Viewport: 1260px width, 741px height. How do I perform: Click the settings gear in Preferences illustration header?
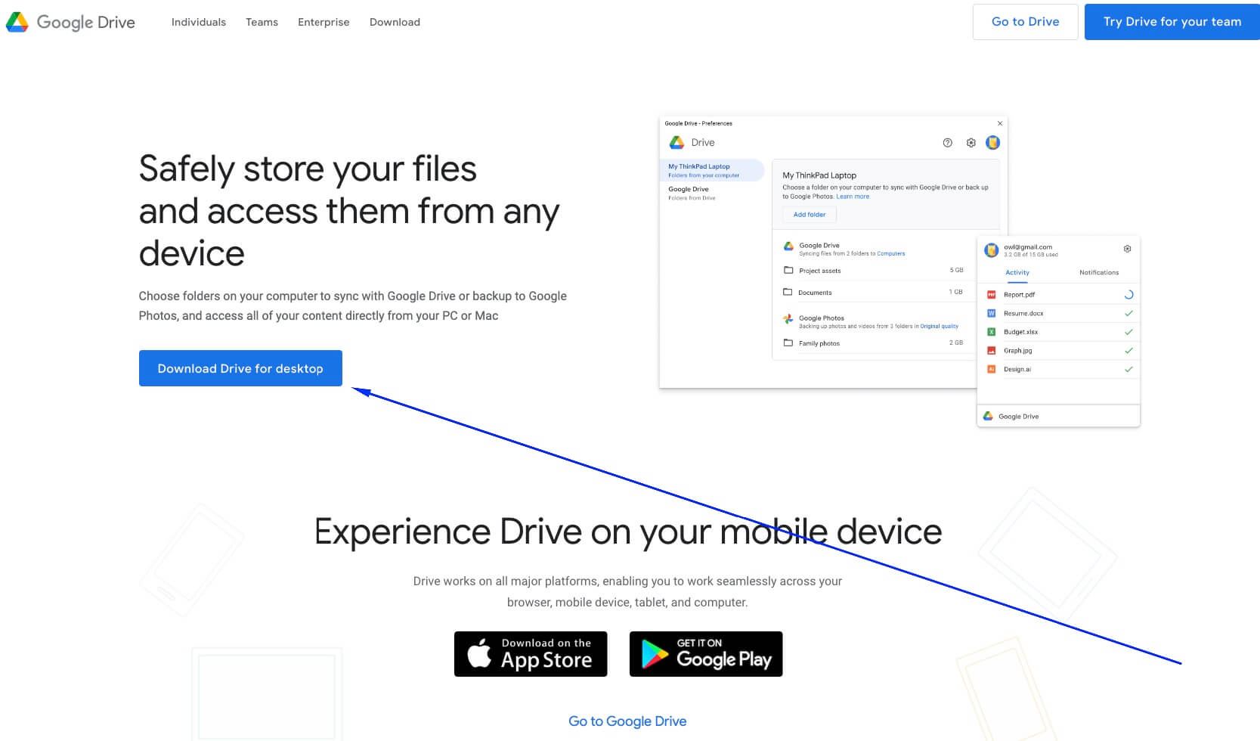971,142
